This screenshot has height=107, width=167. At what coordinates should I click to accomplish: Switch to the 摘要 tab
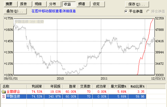pos(11,4)
